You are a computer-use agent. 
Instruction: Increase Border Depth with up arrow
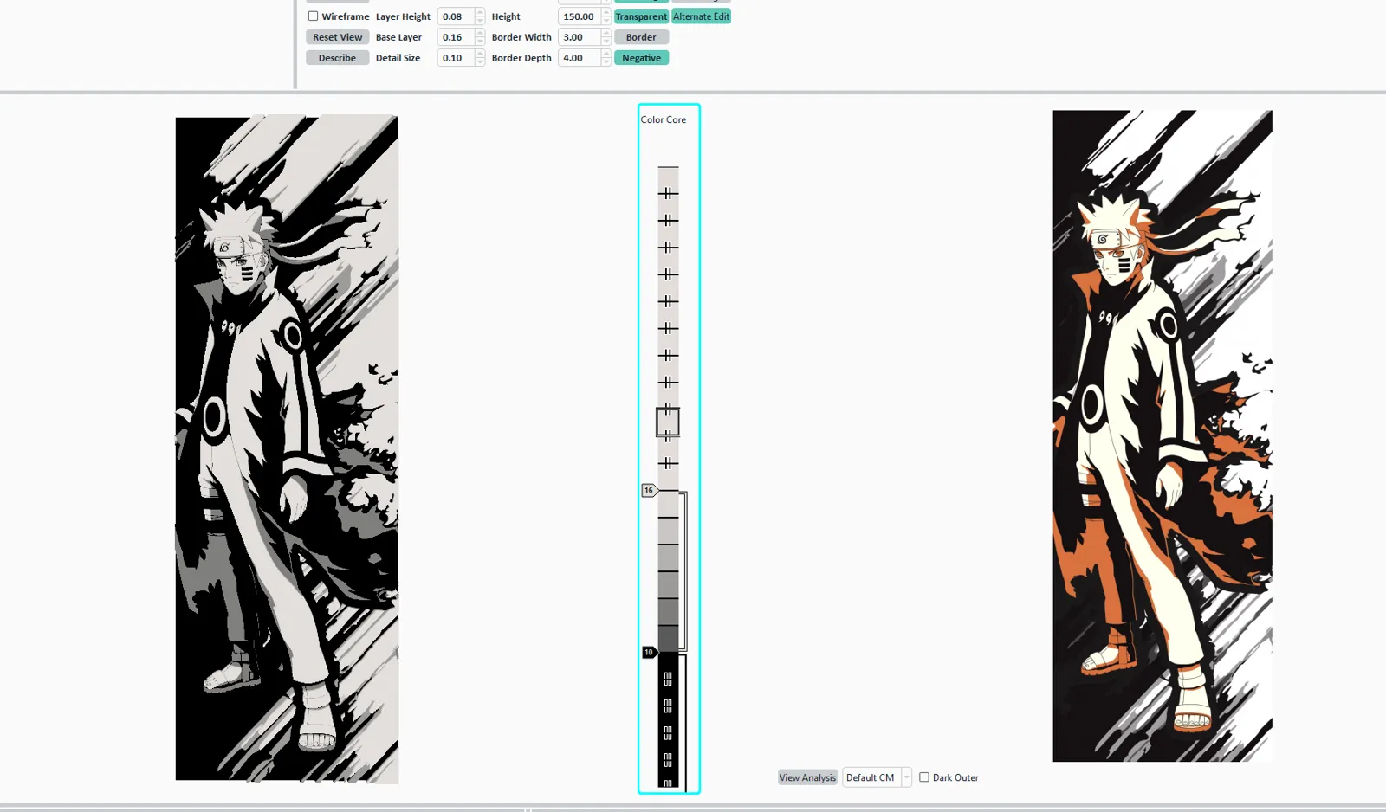pos(606,54)
